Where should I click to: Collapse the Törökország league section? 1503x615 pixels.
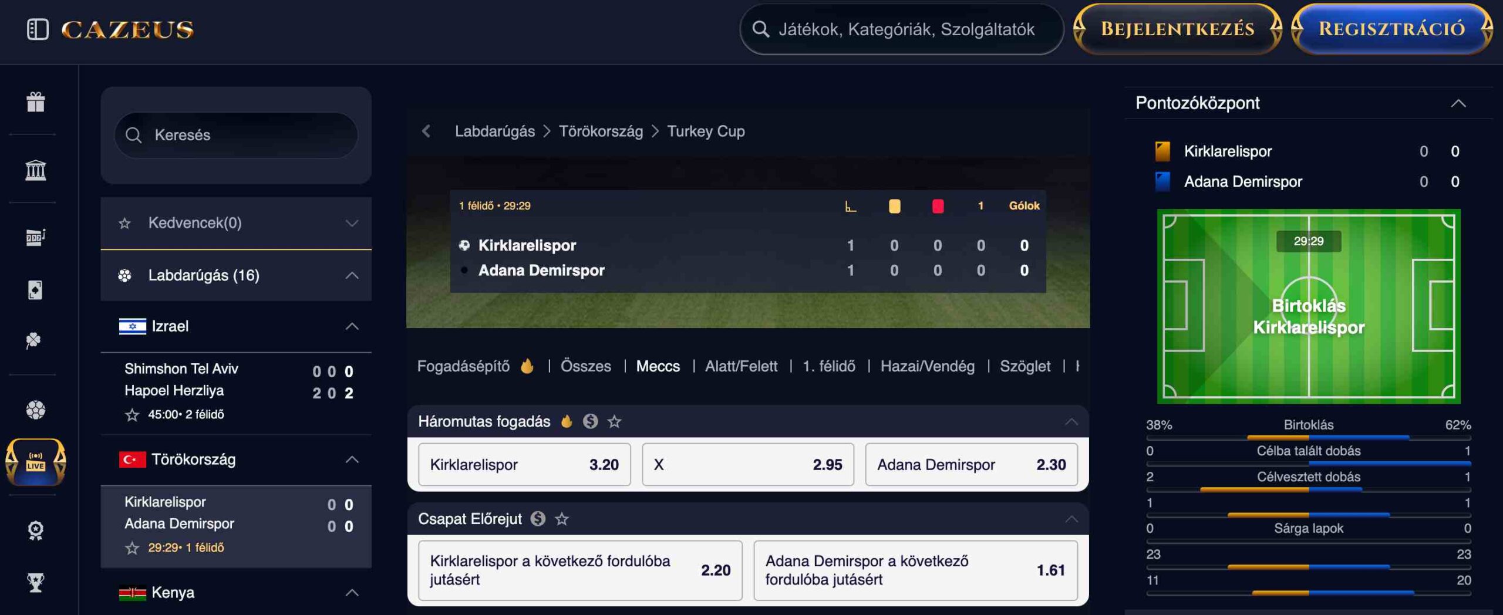[x=352, y=459]
